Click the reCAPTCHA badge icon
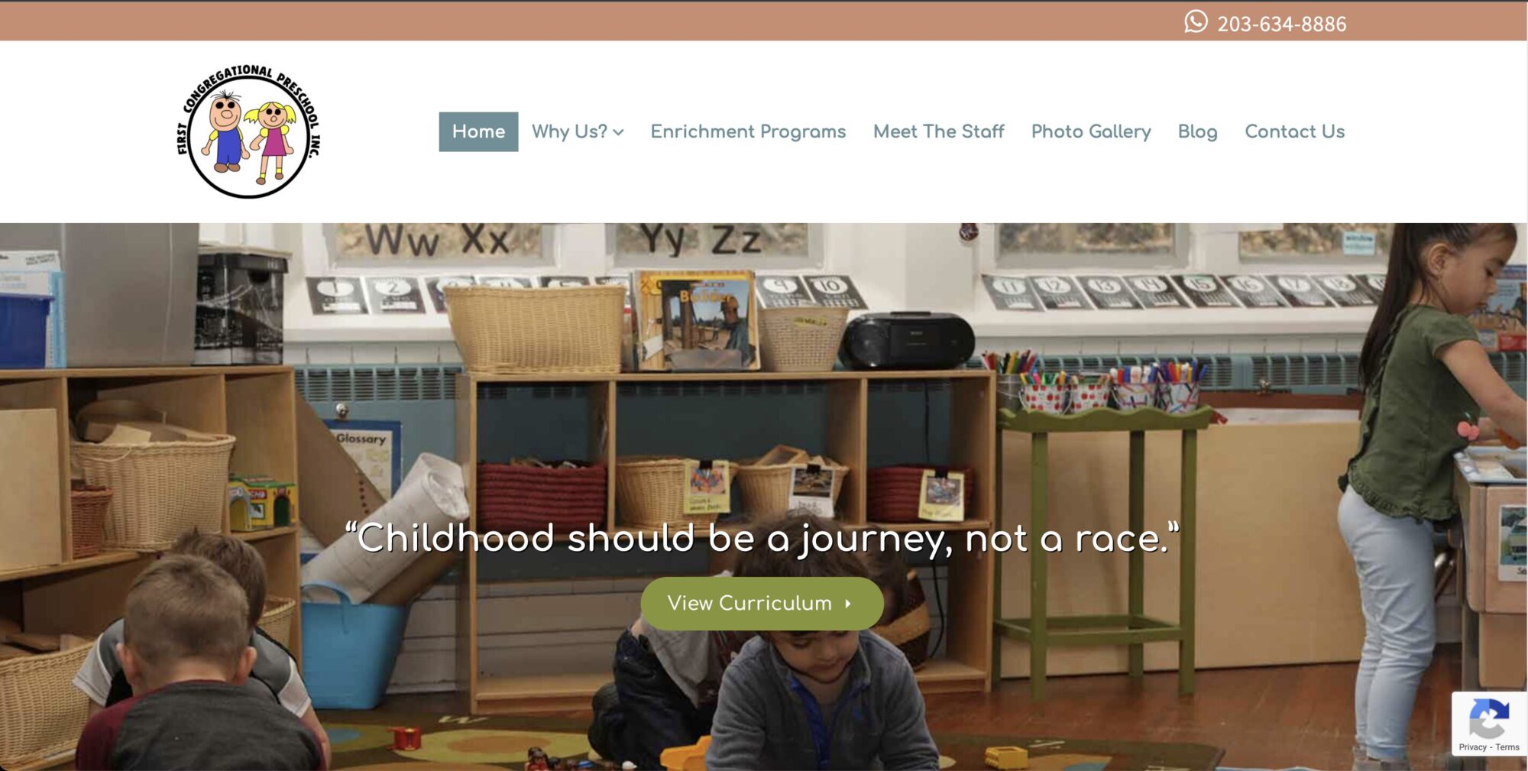 (1488, 718)
